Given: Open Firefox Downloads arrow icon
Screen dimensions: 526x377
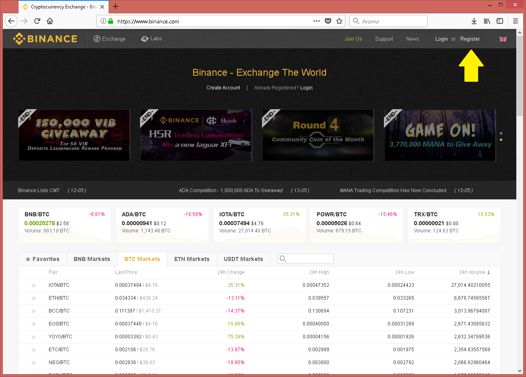Looking at the screenshot, I should tap(474, 21).
